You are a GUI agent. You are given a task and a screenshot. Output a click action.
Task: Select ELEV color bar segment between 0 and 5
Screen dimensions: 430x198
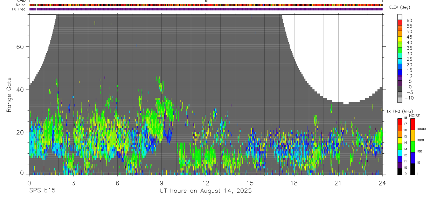pos(400,83)
